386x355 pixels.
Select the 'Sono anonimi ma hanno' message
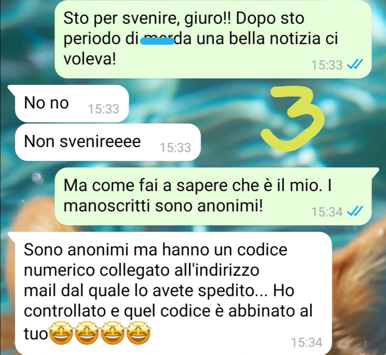pos(170,293)
